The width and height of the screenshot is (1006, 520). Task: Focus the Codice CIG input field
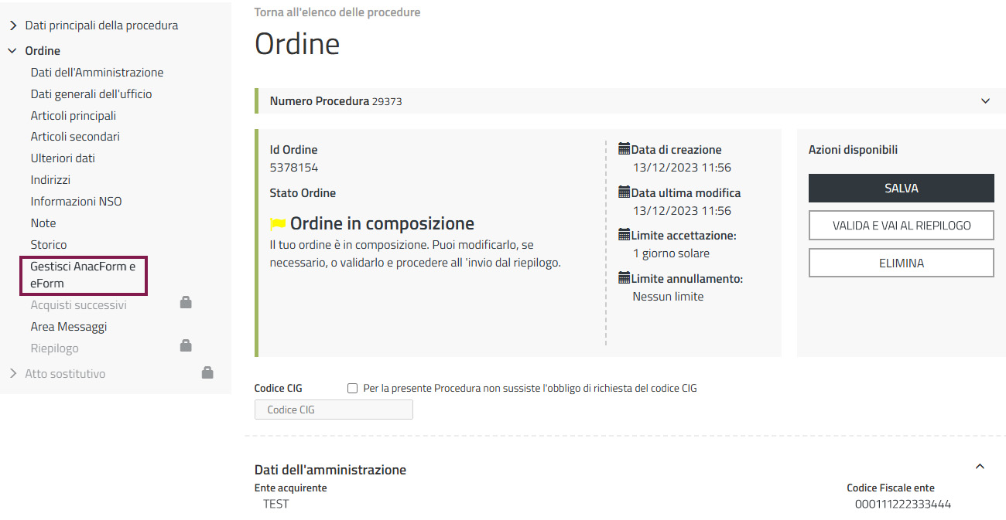click(334, 410)
